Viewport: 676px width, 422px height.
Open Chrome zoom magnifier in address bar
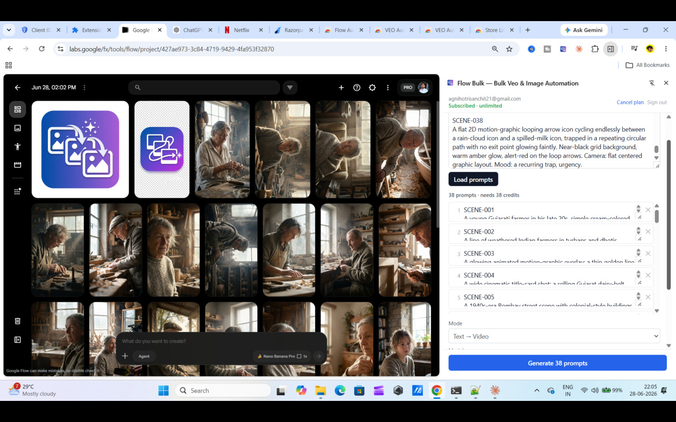(495, 49)
